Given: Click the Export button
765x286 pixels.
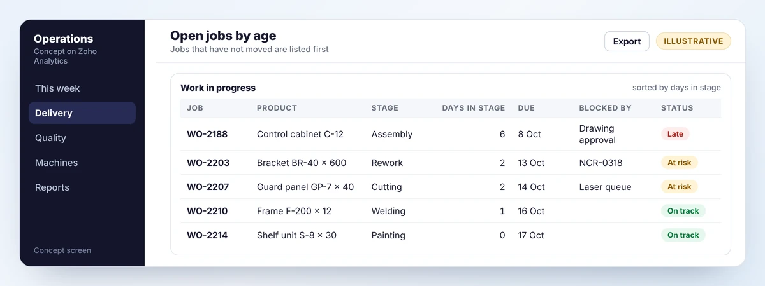Looking at the screenshot, I should pos(627,41).
